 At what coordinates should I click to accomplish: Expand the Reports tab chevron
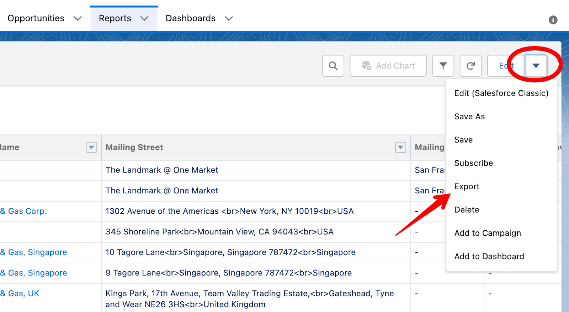[x=144, y=18]
